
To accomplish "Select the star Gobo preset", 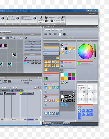I will [70, 100].
